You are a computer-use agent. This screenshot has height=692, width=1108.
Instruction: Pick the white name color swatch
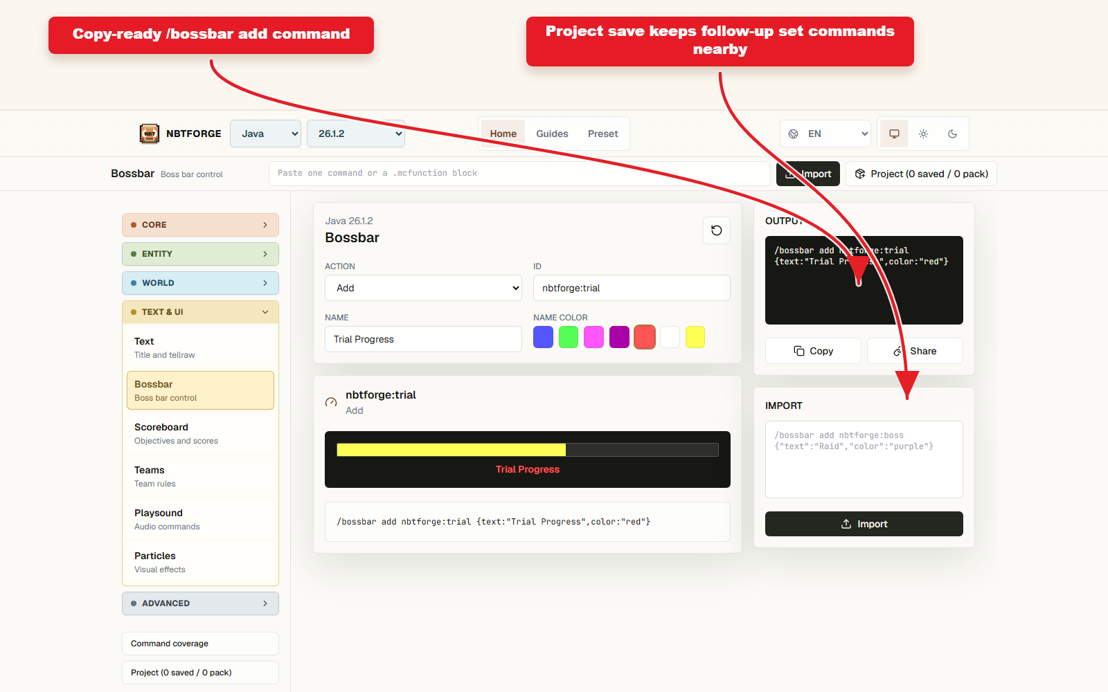click(x=670, y=337)
